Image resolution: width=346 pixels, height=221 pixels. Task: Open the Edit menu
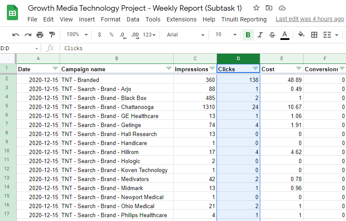(48, 19)
